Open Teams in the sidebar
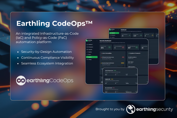This screenshot has width=177, height=118. pyautogui.click(x=89, y=54)
